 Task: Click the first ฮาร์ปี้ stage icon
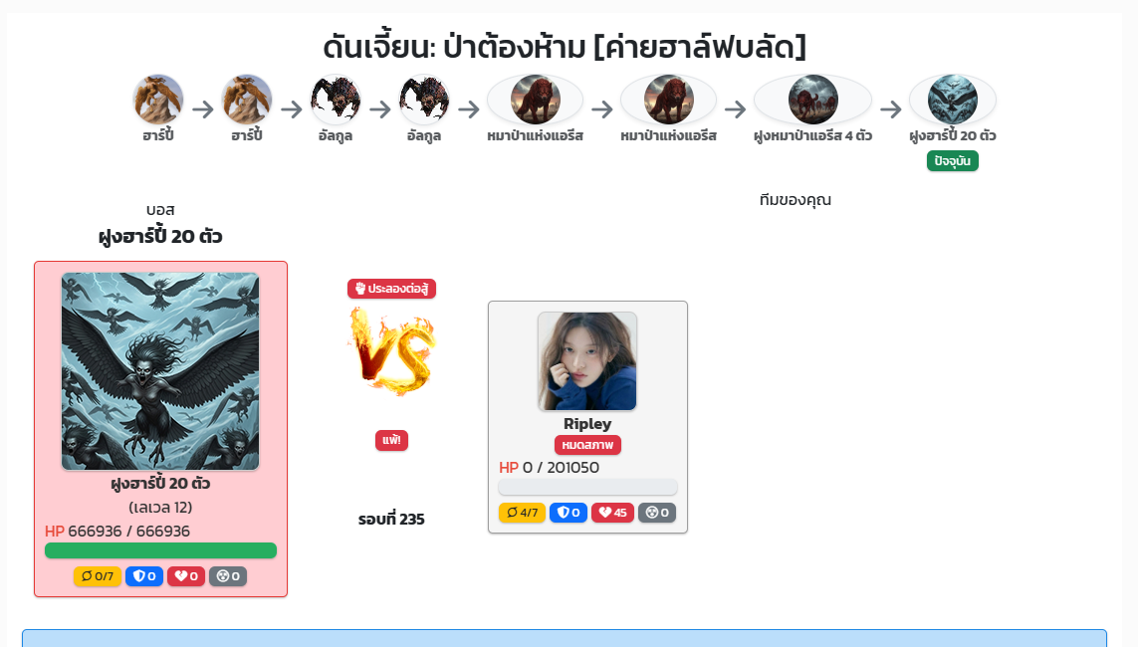pyautogui.click(x=158, y=100)
